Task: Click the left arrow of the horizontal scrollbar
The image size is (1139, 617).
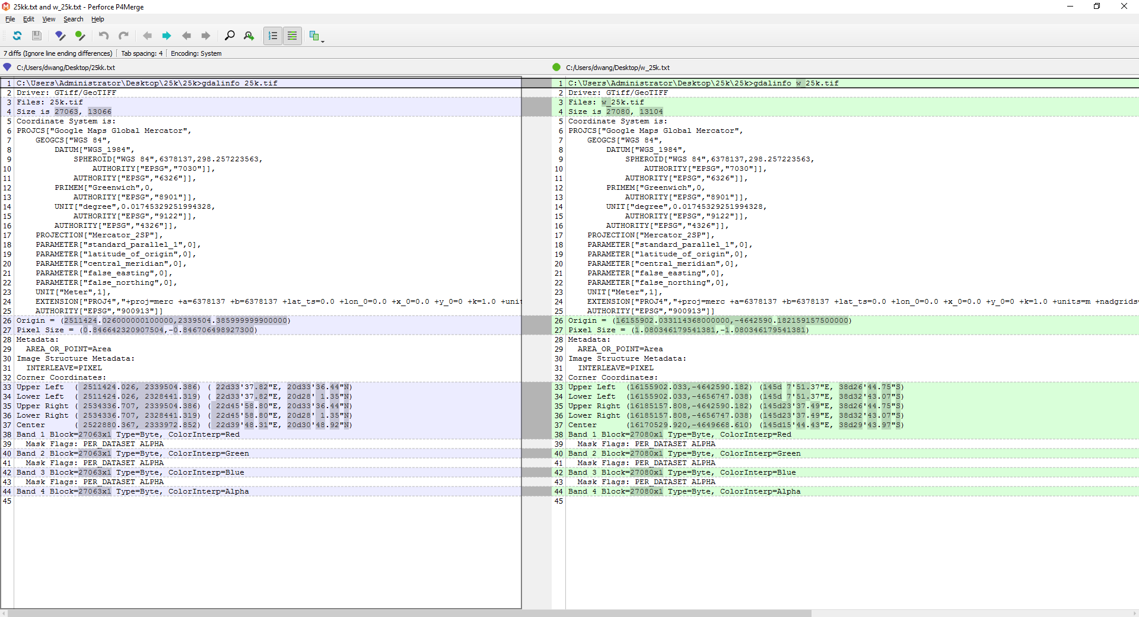Action: click(x=4, y=613)
